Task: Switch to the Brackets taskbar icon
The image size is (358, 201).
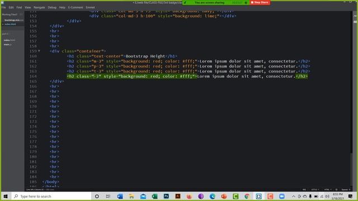Action: [258, 196]
